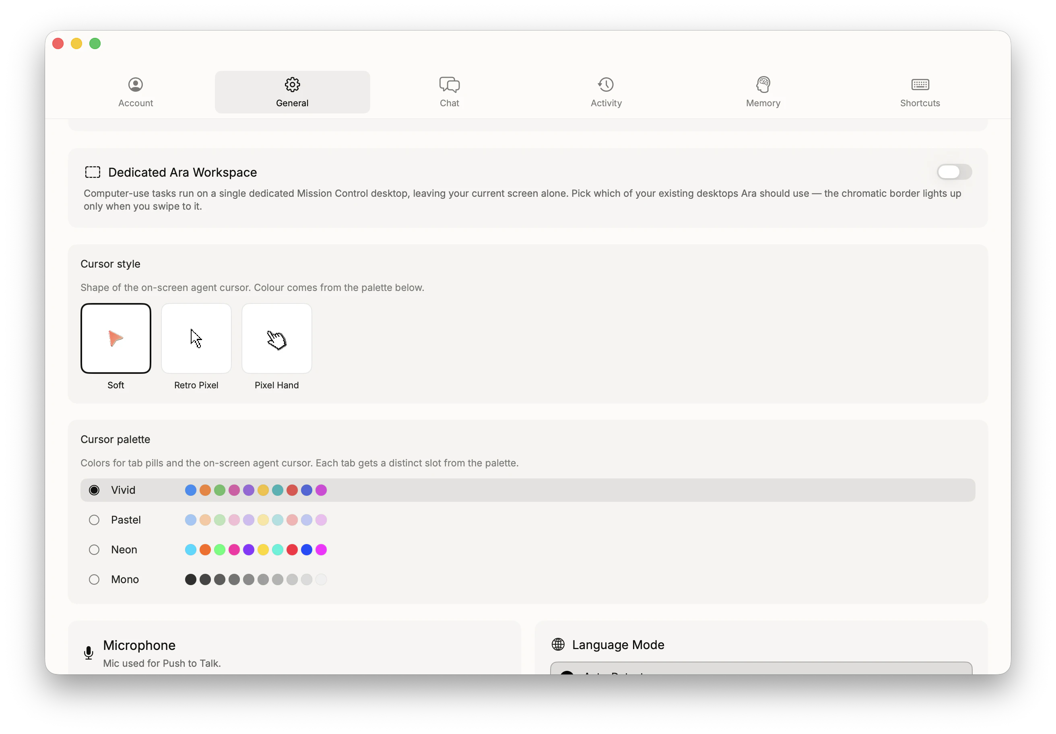1056x734 pixels.
Task: Click the Microphone icon
Action: click(x=88, y=653)
